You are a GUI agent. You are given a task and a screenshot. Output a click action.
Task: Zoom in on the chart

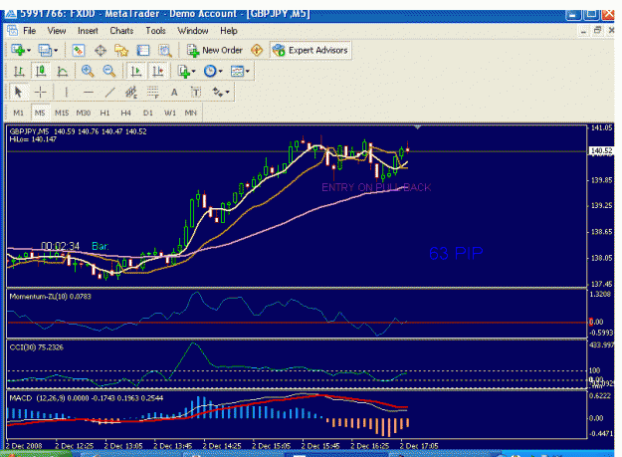(88, 72)
